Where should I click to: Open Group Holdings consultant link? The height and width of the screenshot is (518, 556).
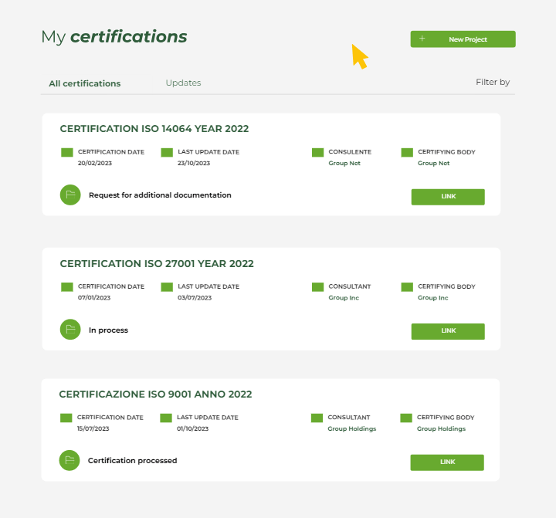coord(351,429)
